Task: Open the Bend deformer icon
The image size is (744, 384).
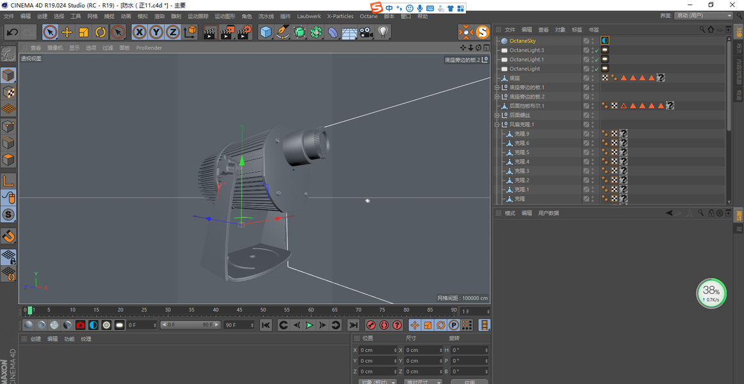Action: 333,32
